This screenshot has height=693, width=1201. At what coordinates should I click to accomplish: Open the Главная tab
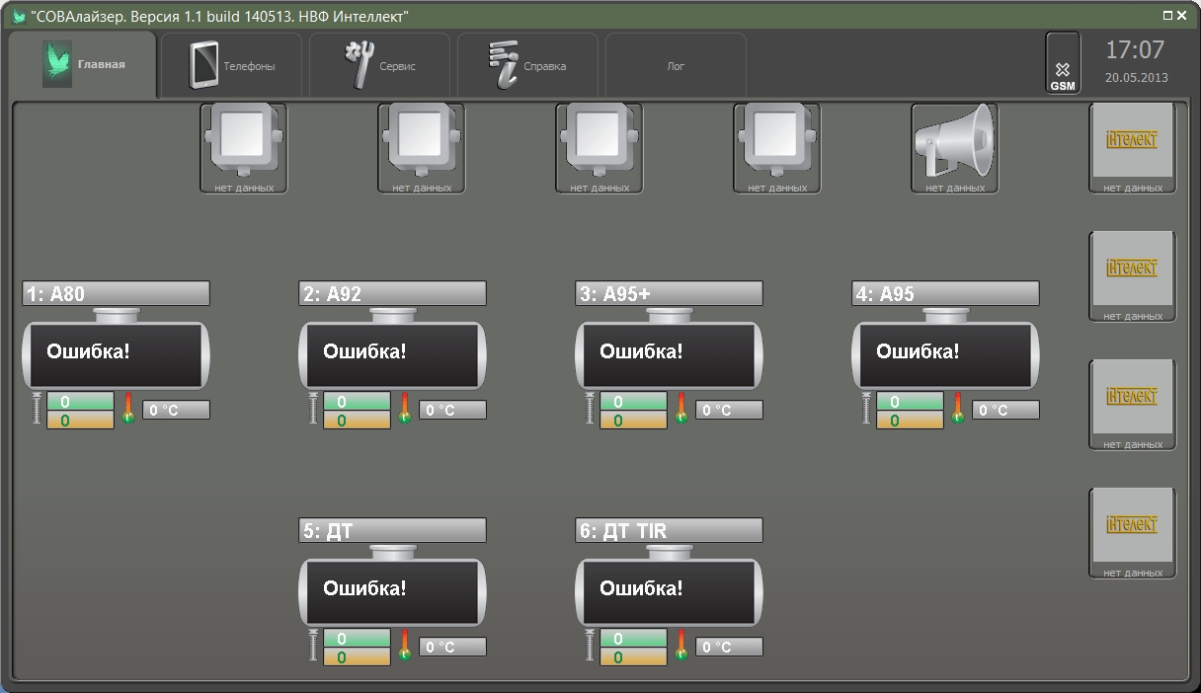click(83, 64)
